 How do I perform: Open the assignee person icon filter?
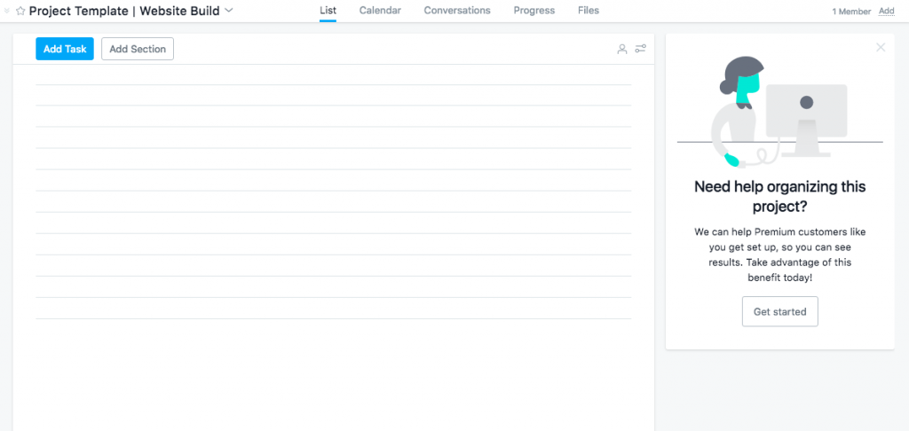click(x=622, y=49)
